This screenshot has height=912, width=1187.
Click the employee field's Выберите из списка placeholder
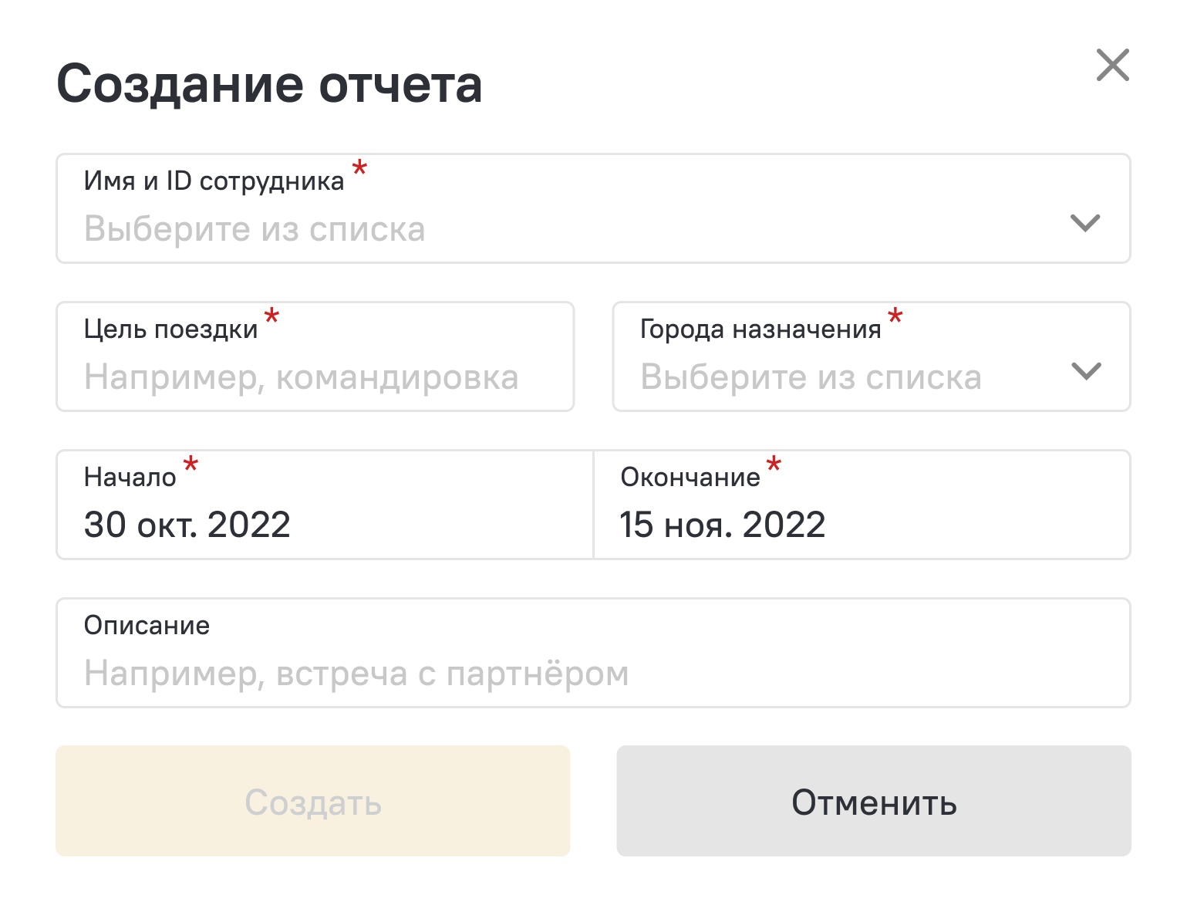click(255, 229)
